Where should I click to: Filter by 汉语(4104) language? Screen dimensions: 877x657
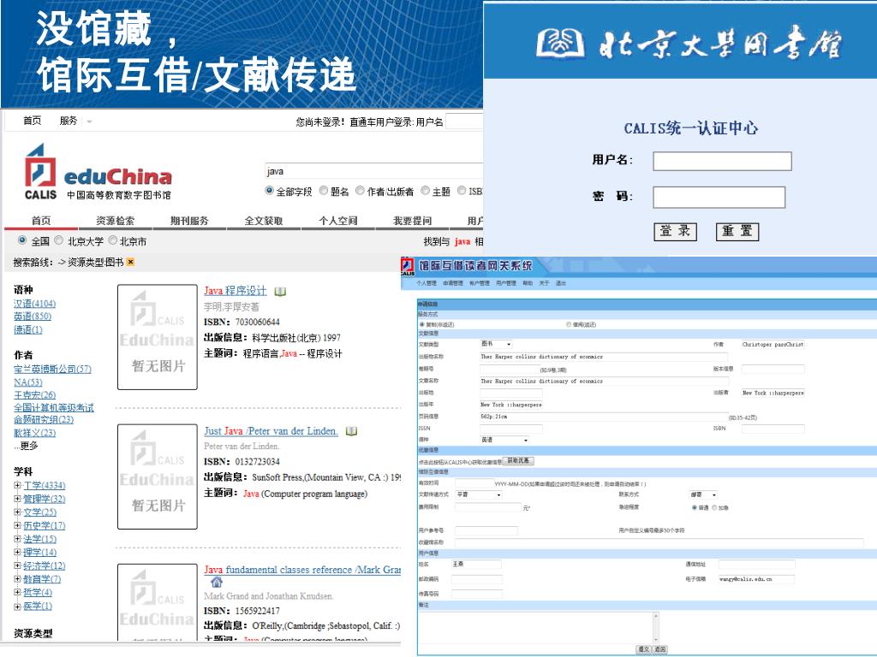[34, 304]
